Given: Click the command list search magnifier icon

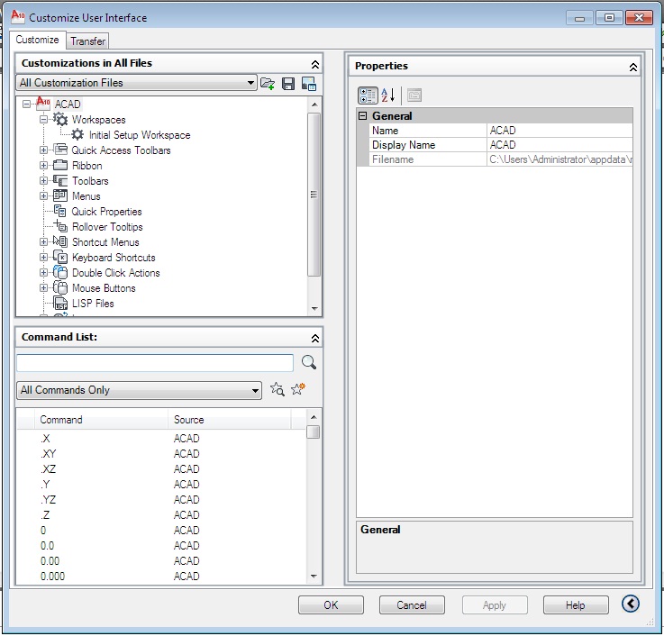Looking at the screenshot, I should point(309,362).
